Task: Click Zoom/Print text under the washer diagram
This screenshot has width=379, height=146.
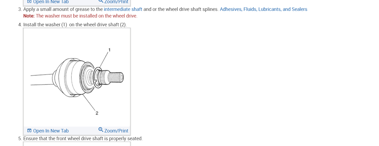Action: tap(116, 131)
